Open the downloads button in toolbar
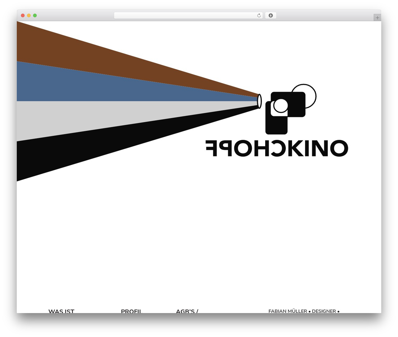Image resolution: width=398 pixels, height=337 pixels. coord(271,16)
